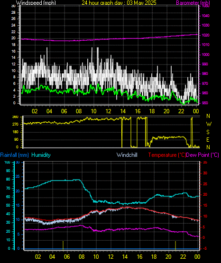Image resolution: width=221 pixels, height=263 pixels.
Task: Click the wind direction scale value 90
Action: [x=16, y=139]
